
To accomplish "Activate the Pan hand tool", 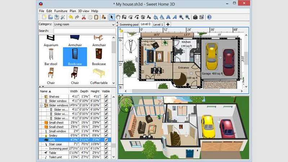I will click(118, 17).
